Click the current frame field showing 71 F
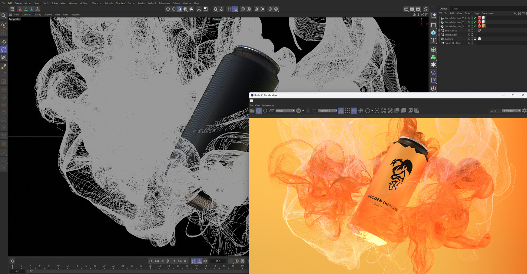 pos(218,261)
